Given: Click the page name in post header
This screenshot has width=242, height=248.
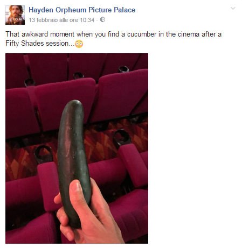Looking at the screenshot, I should pyautogui.click(x=82, y=10).
